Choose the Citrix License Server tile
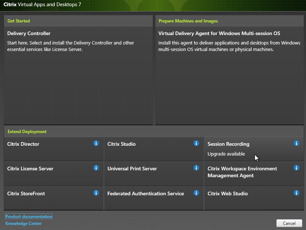This screenshot has width=306, height=230. pyautogui.click(x=54, y=174)
